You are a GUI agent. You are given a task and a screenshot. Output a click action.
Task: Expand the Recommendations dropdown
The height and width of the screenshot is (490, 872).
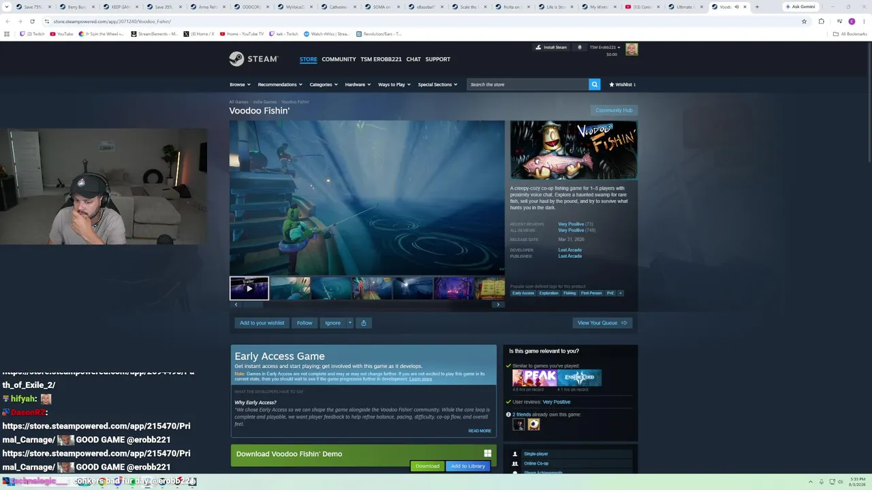pos(280,84)
